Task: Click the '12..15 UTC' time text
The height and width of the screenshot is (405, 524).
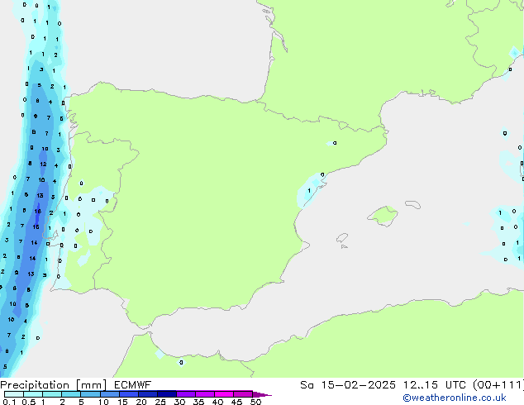Action: click(x=434, y=385)
